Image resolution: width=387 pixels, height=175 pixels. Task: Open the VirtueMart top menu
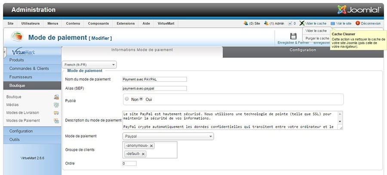point(166,24)
